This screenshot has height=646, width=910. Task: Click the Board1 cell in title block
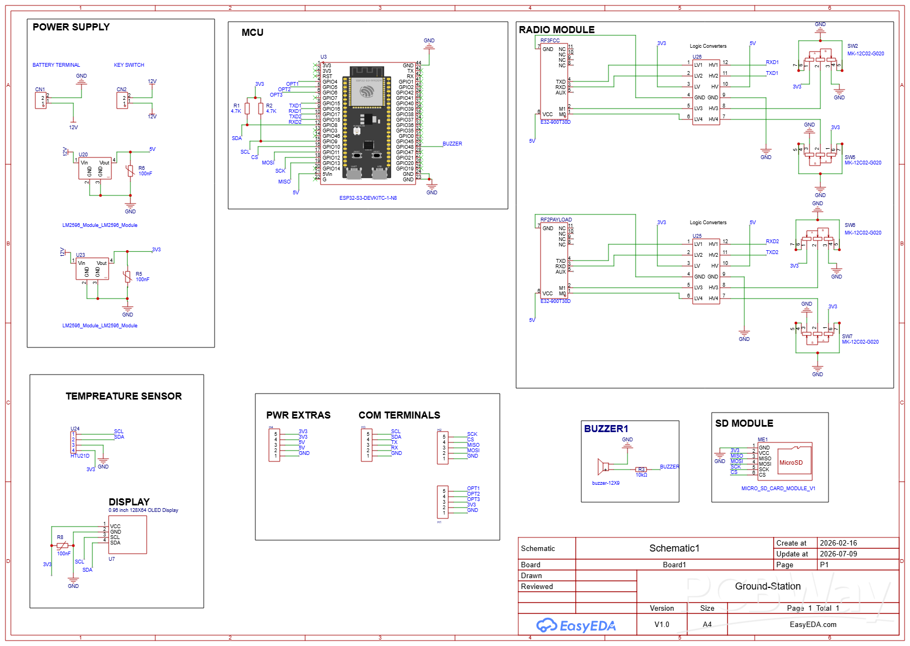pyautogui.click(x=674, y=565)
